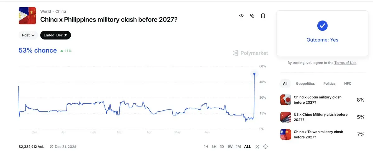Click the Ended: Dec 31 button
This screenshot has height=159, width=373.
[x=56, y=35]
